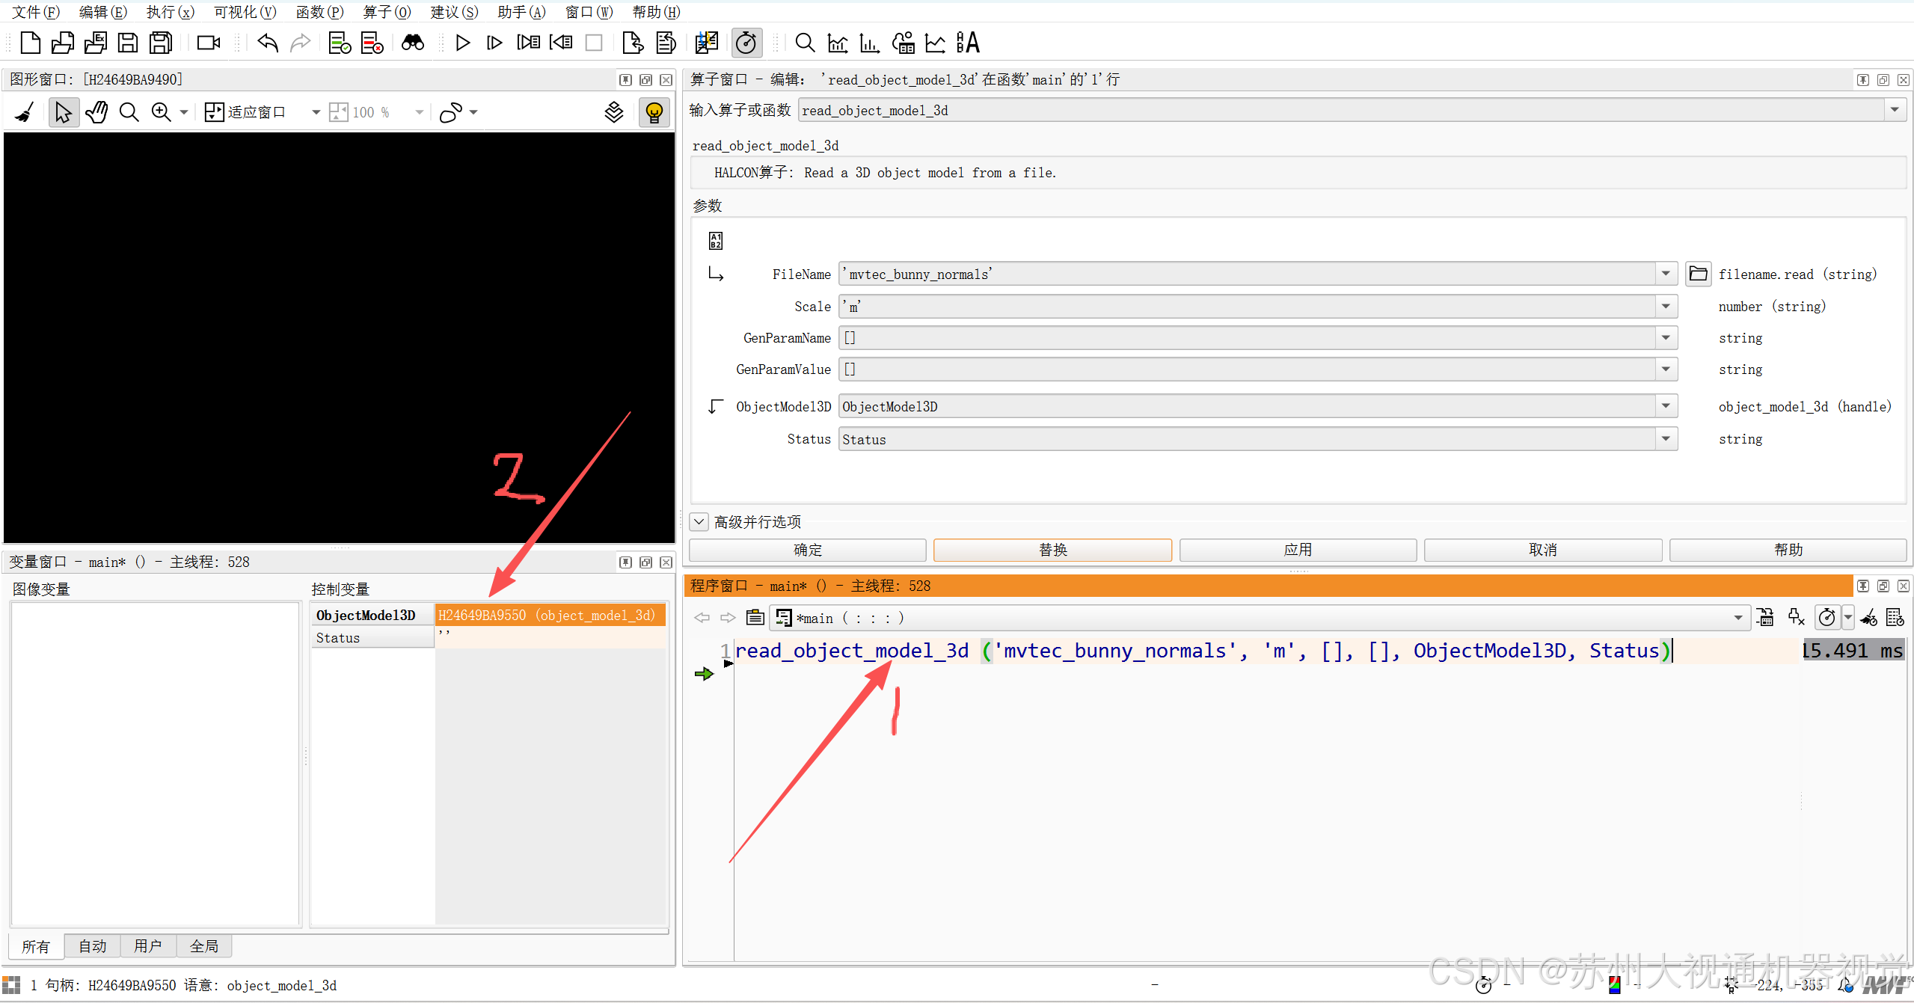Click the folder browse icon beside FileName
1914x1003 pixels.
(x=1698, y=274)
